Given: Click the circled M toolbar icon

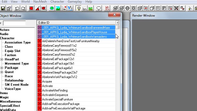Looking at the screenshot, I should pyautogui.click(x=127, y=8).
